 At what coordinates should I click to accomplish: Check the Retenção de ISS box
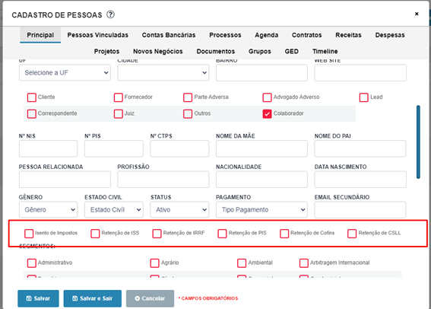[x=95, y=234]
